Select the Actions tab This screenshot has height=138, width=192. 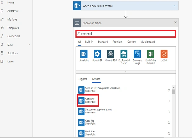tap(96, 79)
